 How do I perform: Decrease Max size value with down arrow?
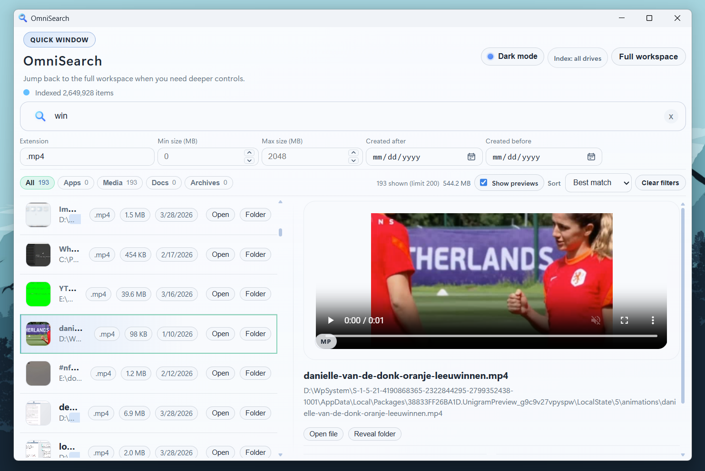353,160
